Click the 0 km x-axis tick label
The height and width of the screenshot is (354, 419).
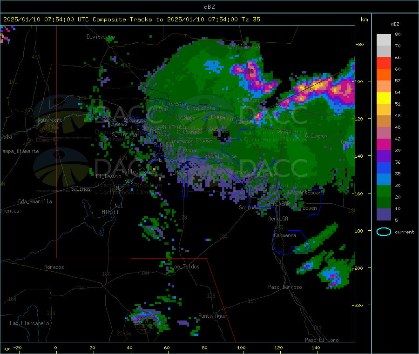click(x=55, y=348)
